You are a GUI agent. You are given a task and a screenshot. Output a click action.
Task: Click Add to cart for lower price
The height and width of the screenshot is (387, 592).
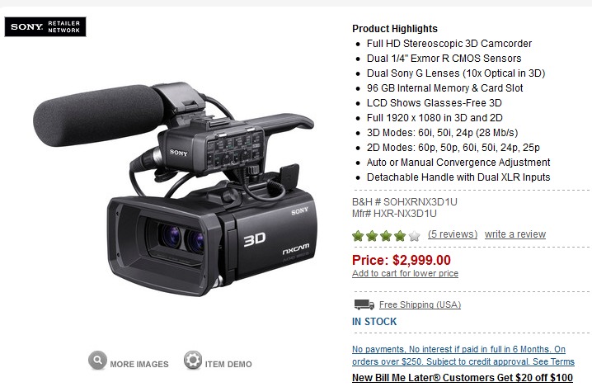click(405, 273)
